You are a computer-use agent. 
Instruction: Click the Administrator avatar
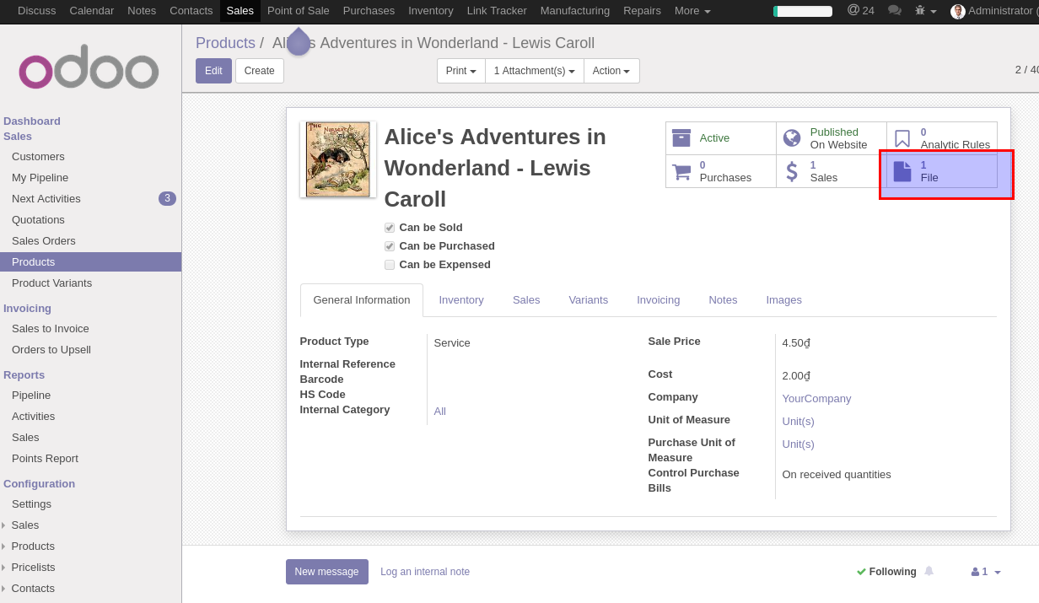coord(958,11)
